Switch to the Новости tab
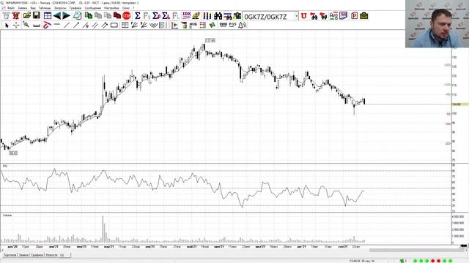 pyautogui.click(x=51, y=255)
